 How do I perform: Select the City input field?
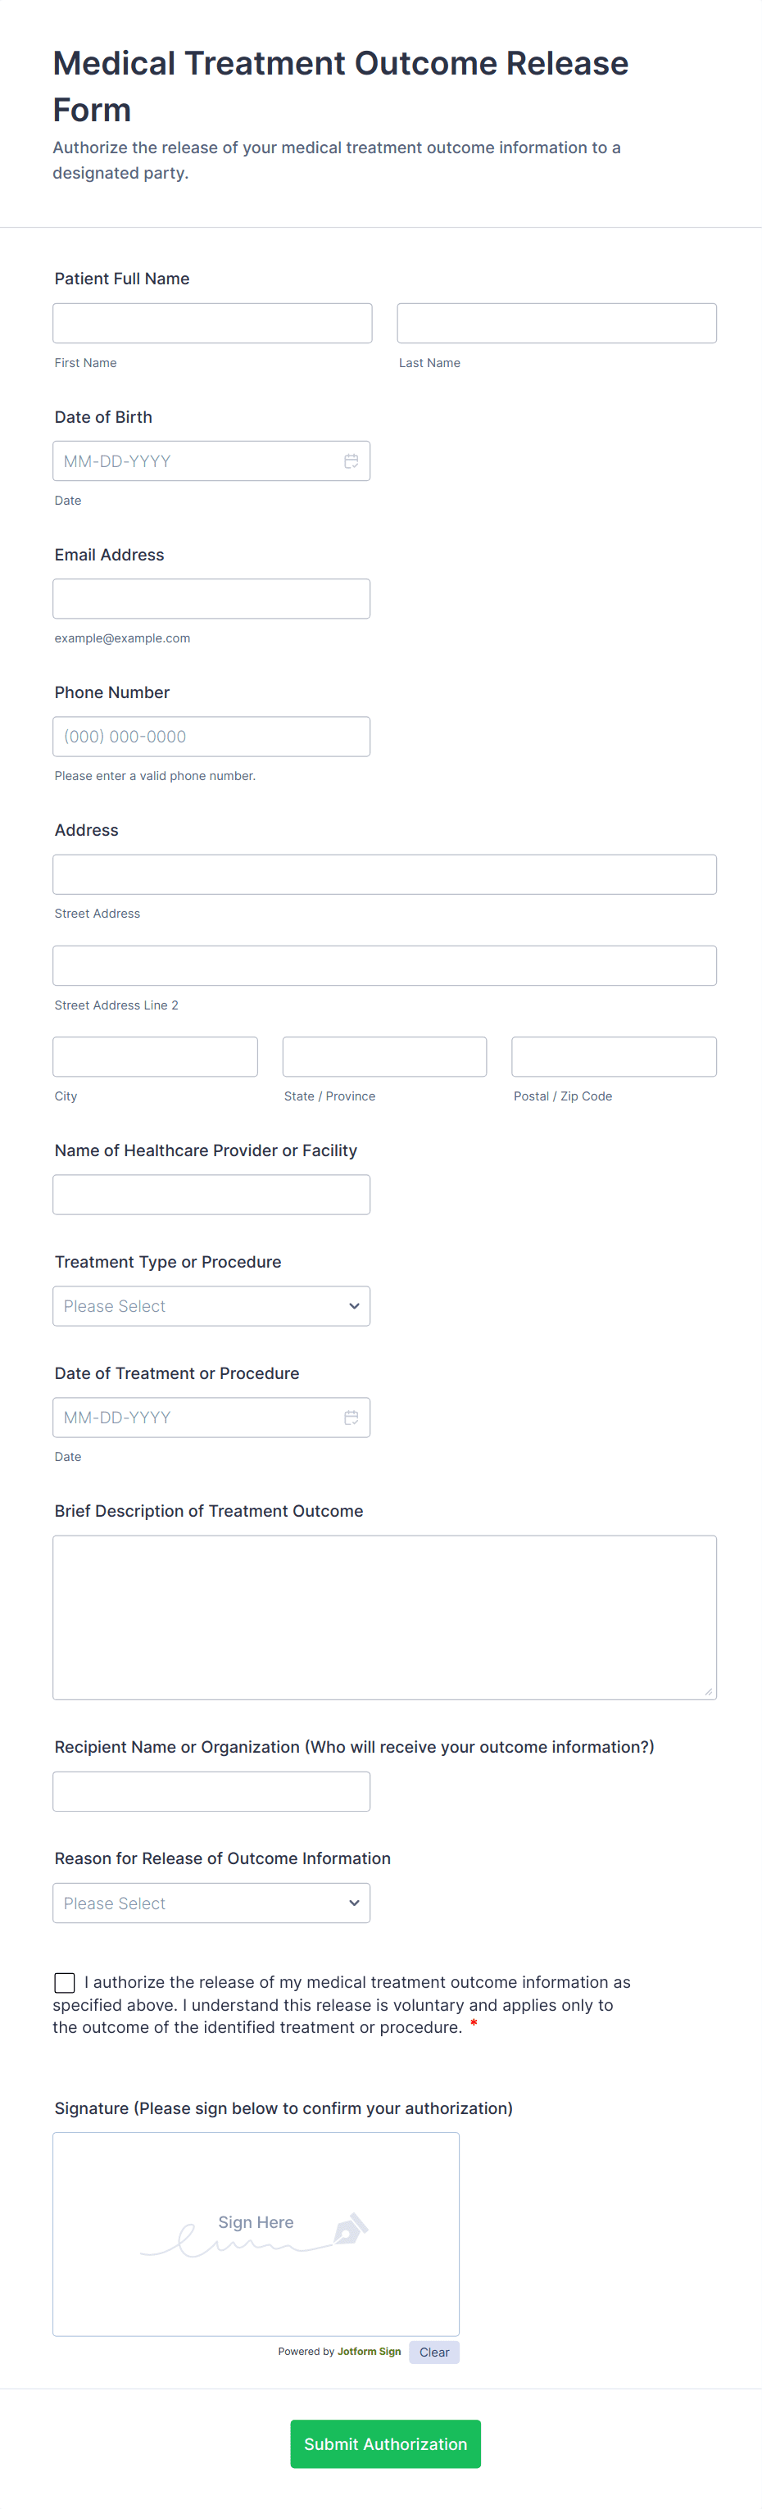(155, 1057)
